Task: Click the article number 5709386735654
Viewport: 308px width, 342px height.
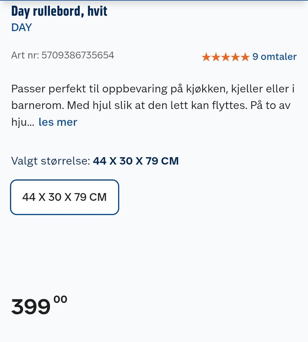Action: pos(78,55)
